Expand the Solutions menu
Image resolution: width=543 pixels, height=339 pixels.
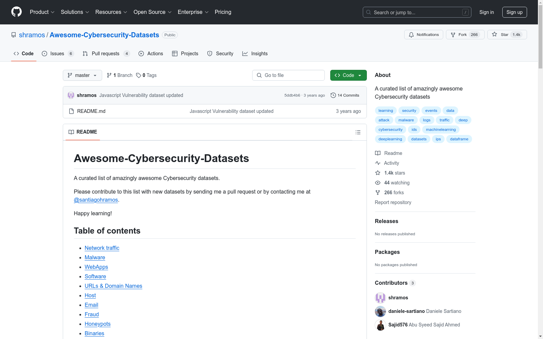(x=75, y=12)
